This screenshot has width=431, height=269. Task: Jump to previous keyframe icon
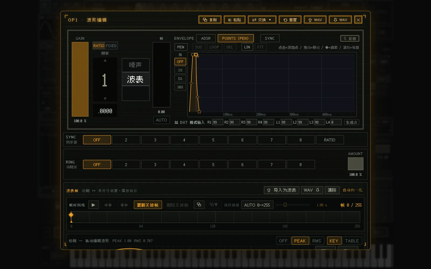108,205
